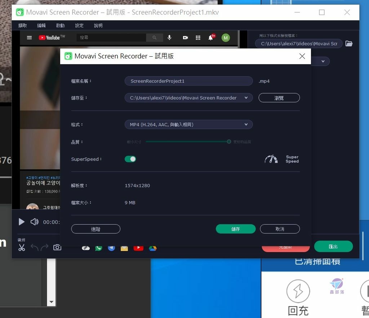Select the file size value 9 MB
The width and height of the screenshot is (369, 318).
pos(130,203)
